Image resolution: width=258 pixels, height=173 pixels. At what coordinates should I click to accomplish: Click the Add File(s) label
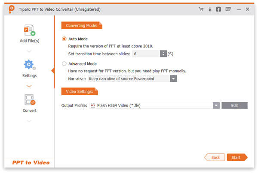click(30, 41)
